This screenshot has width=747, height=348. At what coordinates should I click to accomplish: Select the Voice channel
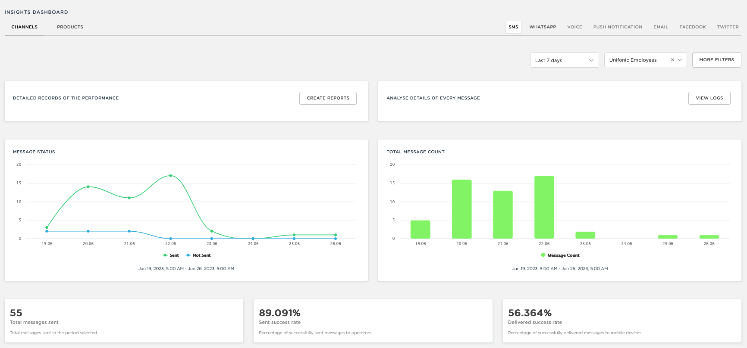point(574,27)
